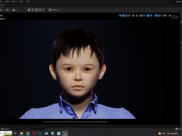Toggle grid snapping in viewport toolbar
The image size is (182, 136).
point(141,15)
